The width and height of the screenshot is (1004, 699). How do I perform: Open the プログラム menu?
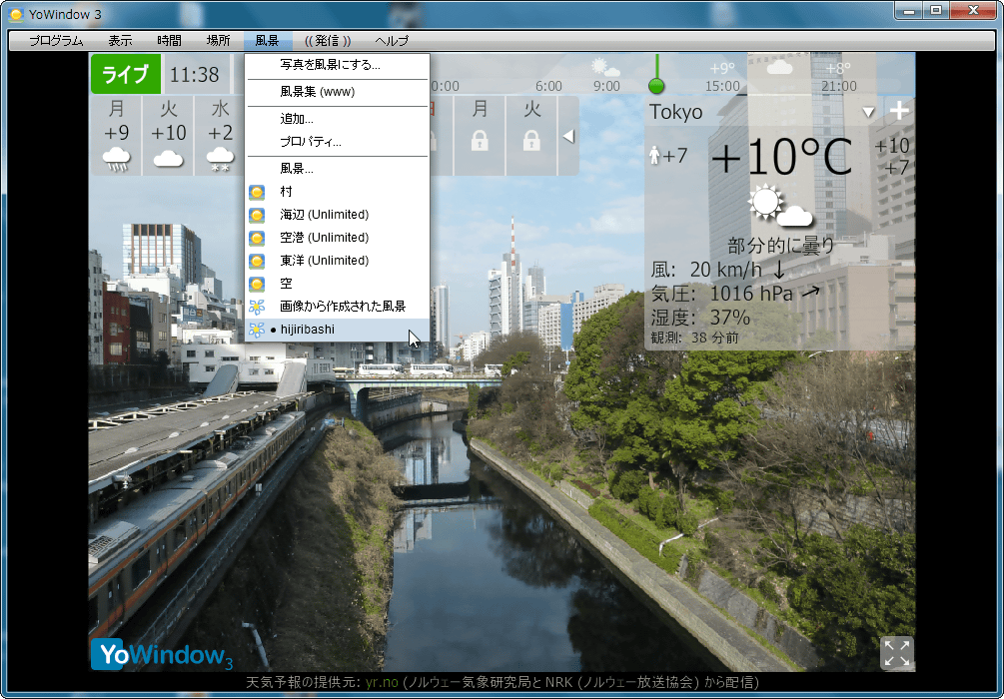pos(56,41)
